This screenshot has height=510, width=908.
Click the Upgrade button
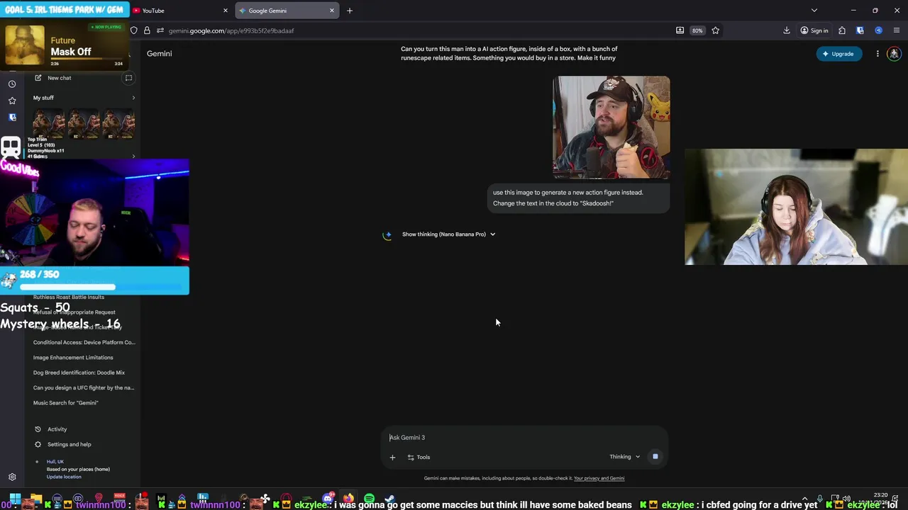pyautogui.click(x=838, y=54)
